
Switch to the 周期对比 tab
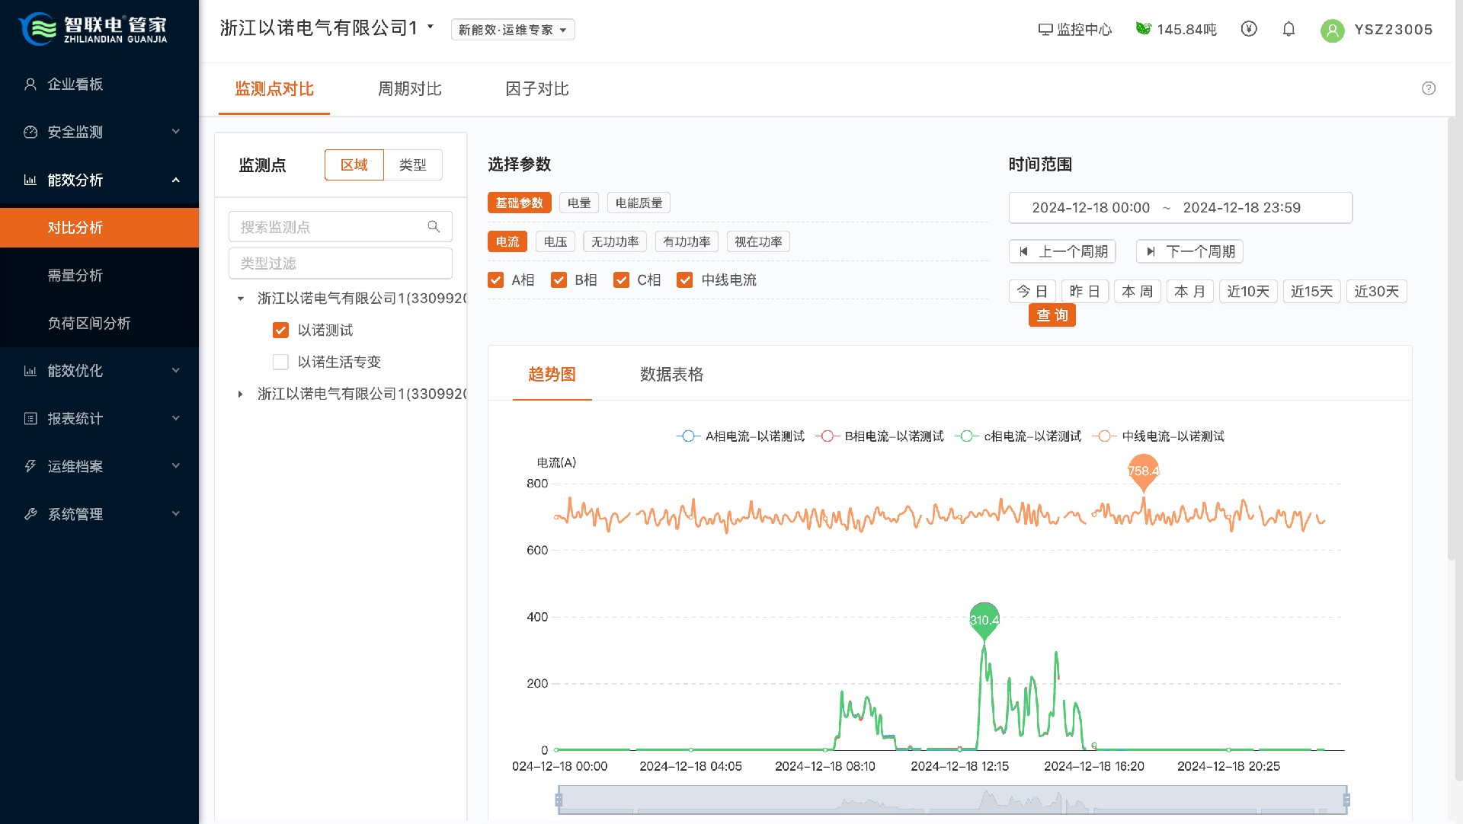pyautogui.click(x=409, y=89)
